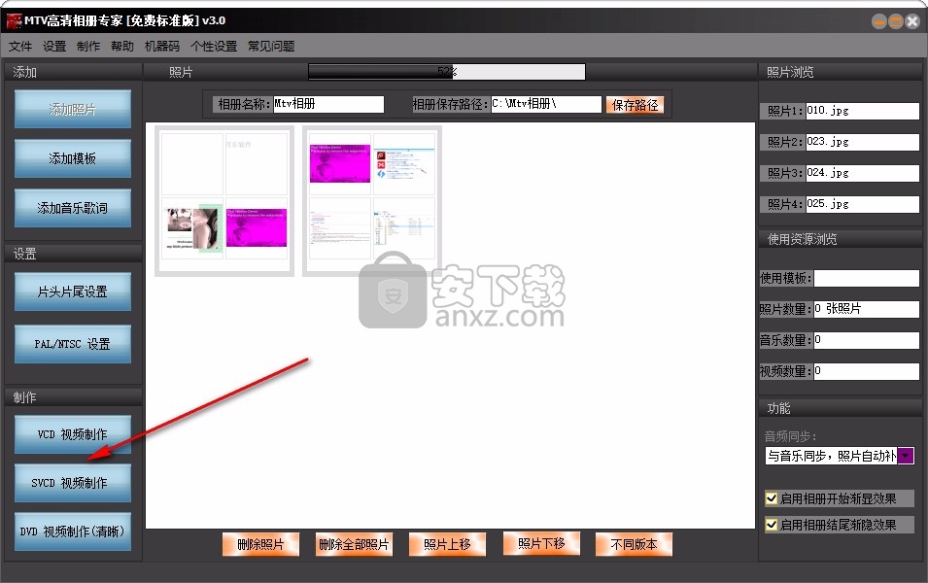928x583 pixels.
Task: Click the app logo icon in title bar
Action: click(14, 20)
